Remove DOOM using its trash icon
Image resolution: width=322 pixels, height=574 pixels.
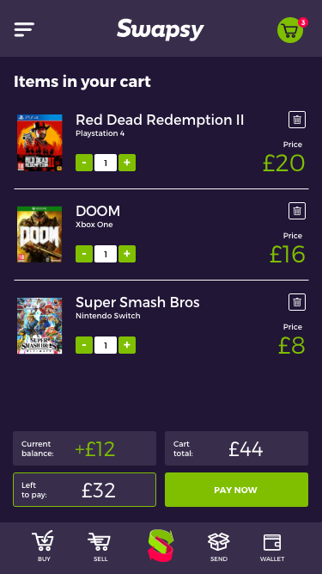[x=297, y=211]
